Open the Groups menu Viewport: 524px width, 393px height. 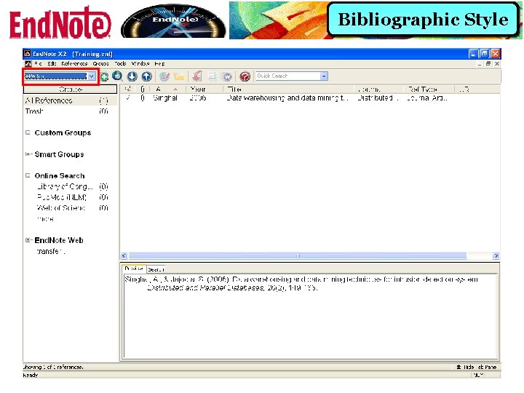(100, 63)
